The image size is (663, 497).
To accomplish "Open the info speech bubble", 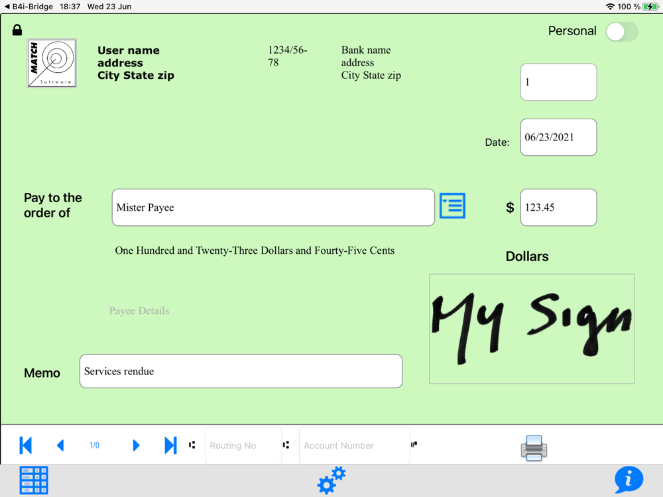I will [x=628, y=479].
